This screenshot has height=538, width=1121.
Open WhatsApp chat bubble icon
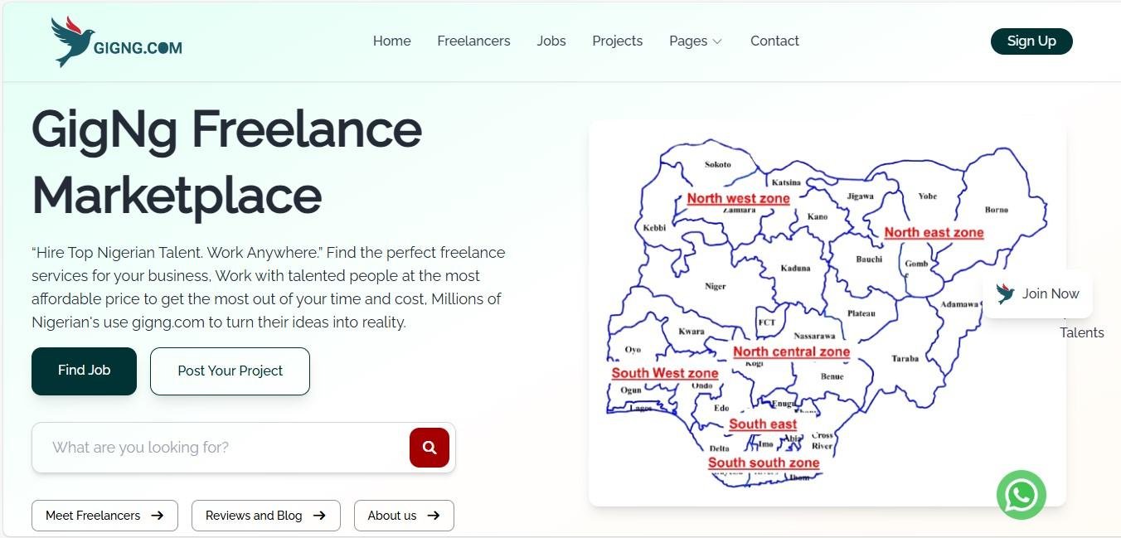1021,495
